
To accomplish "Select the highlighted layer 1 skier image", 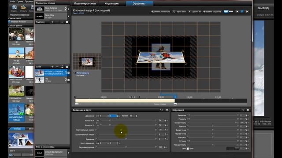I will [x=51, y=73].
